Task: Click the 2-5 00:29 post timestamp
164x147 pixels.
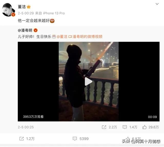Action: coord(26,13)
